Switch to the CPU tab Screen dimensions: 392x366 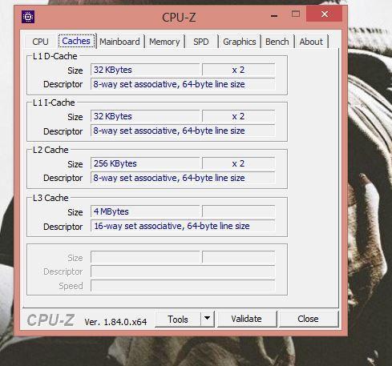tap(40, 42)
